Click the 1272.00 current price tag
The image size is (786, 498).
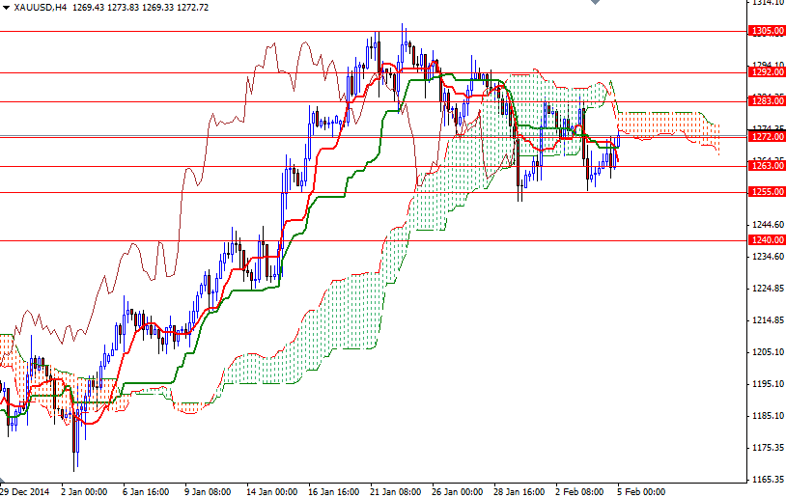pos(767,137)
